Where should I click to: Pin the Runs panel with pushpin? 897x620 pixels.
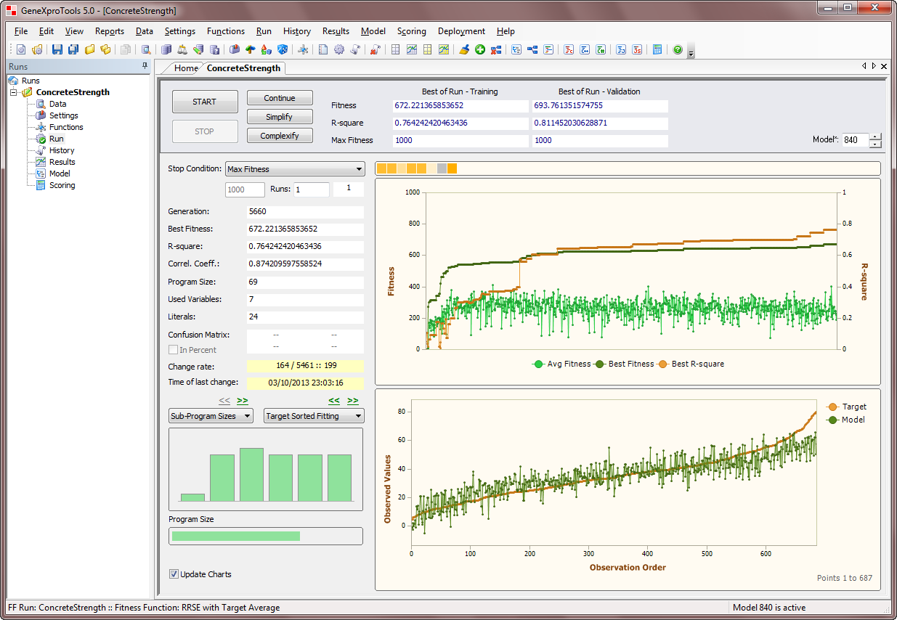(x=145, y=66)
